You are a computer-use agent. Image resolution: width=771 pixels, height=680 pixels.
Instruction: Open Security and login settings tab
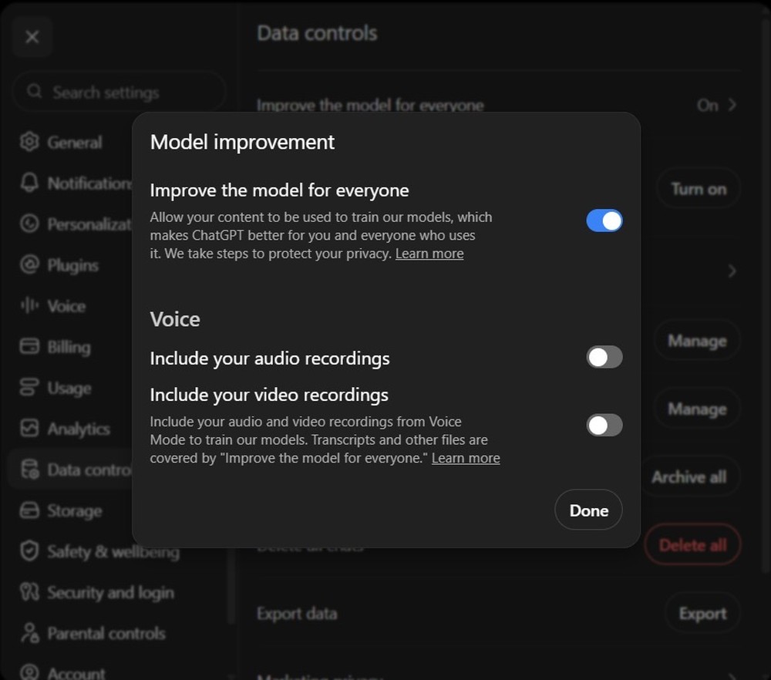[118, 592]
